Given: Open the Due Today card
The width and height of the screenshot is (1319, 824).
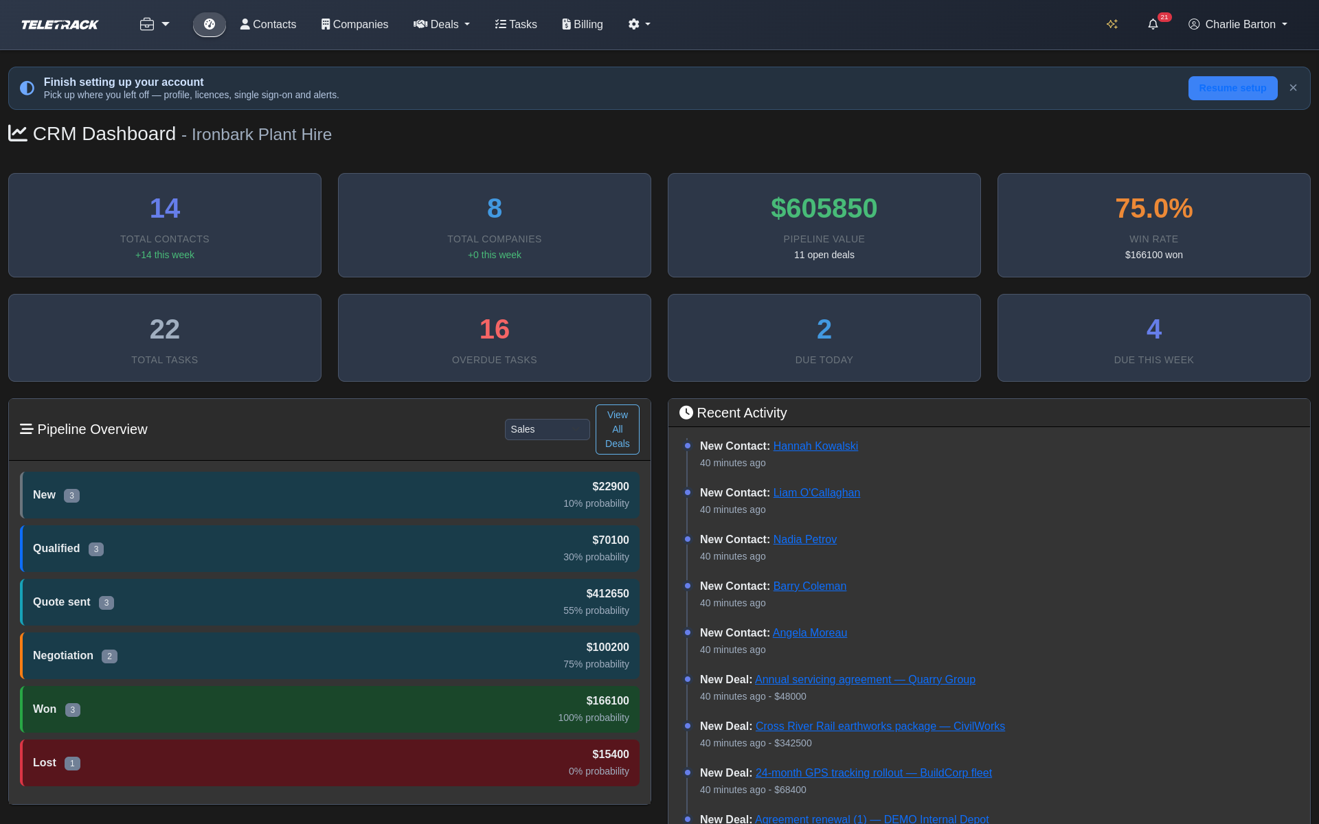Looking at the screenshot, I should pos(824,338).
